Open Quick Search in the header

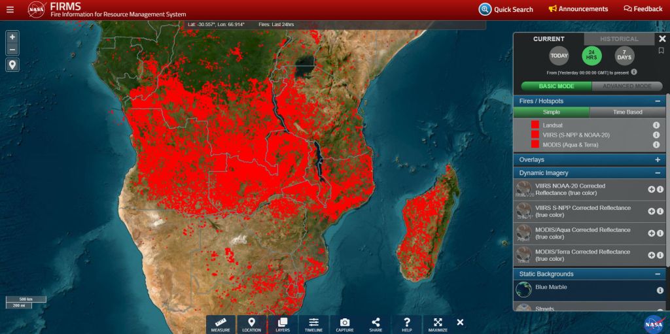click(506, 9)
